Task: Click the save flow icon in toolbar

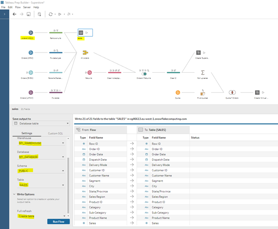Action: coord(28,14)
